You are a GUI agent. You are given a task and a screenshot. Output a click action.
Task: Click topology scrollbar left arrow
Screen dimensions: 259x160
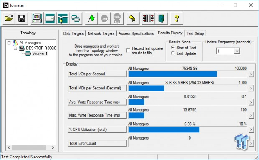[x=9, y=147]
